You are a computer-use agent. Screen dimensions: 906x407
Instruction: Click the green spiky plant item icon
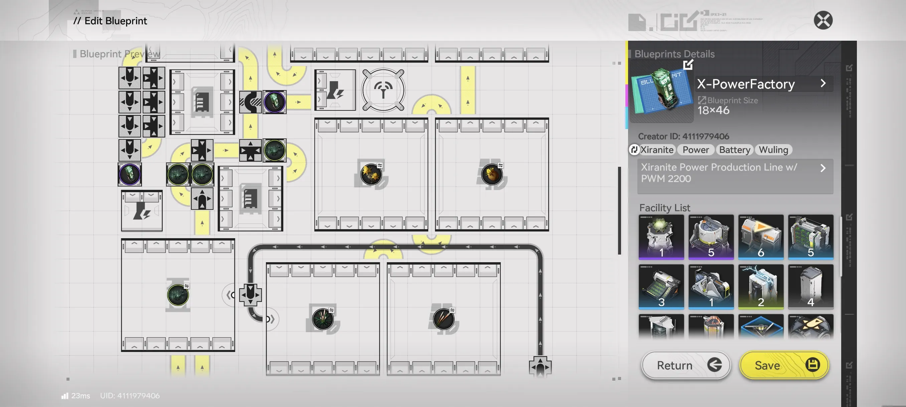coord(322,319)
